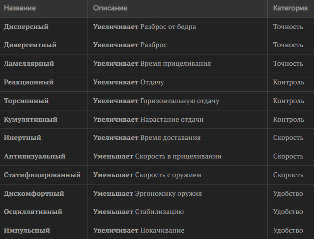The height and width of the screenshot is (239, 314).
Task: Select the Уменьшает Эргономику оружия description
Action: click(x=147, y=194)
